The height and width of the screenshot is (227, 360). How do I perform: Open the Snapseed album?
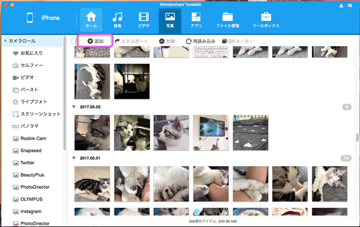point(31,150)
